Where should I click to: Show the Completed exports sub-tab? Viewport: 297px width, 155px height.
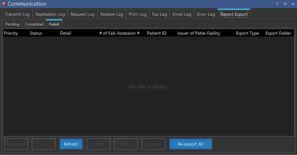(34, 24)
